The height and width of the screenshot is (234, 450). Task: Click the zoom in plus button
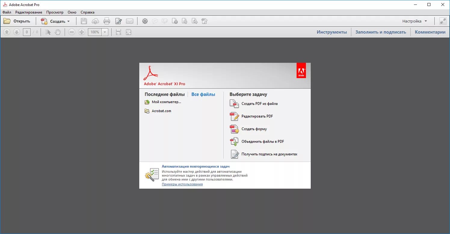[x=82, y=32]
